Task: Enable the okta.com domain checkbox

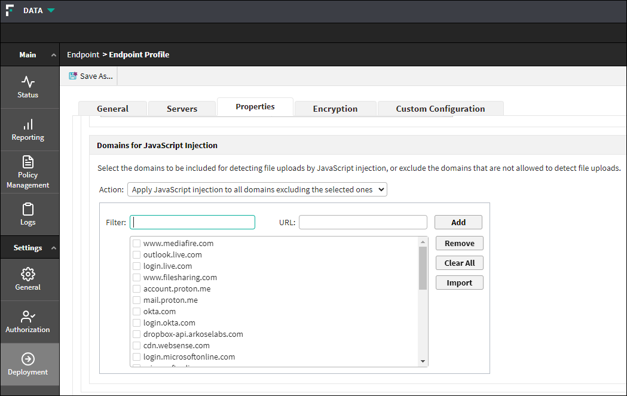Action: tap(137, 312)
